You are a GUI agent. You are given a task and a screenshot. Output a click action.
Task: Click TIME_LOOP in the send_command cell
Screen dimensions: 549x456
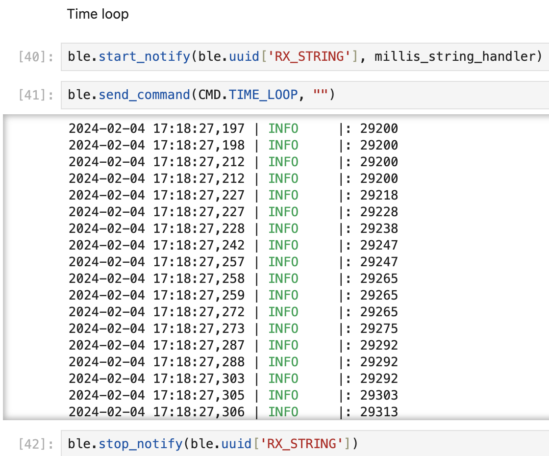[x=263, y=95]
